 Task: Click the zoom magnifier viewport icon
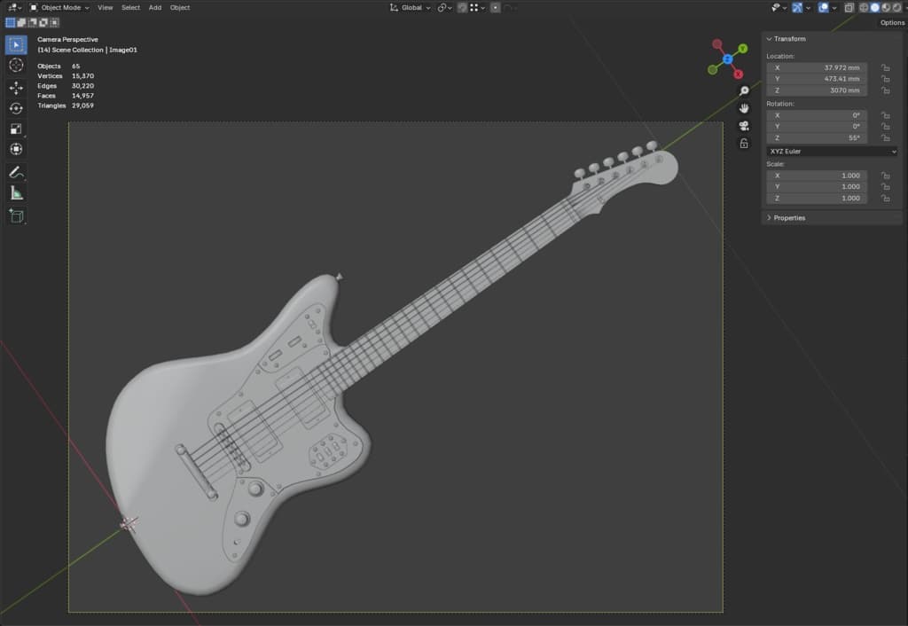click(x=744, y=91)
